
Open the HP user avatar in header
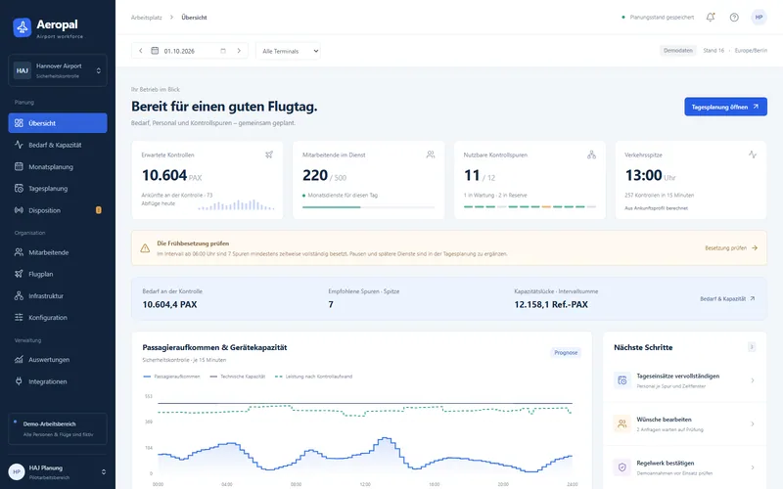coord(759,17)
